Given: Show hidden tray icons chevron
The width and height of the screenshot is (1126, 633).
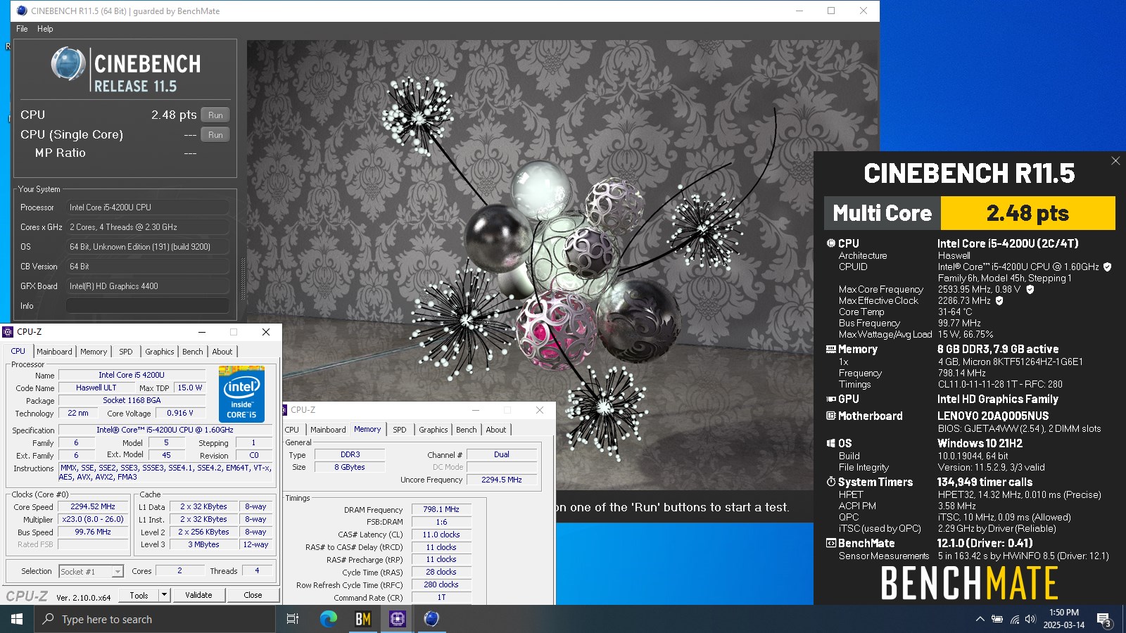Looking at the screenshot, I should (x=980, y=619).
